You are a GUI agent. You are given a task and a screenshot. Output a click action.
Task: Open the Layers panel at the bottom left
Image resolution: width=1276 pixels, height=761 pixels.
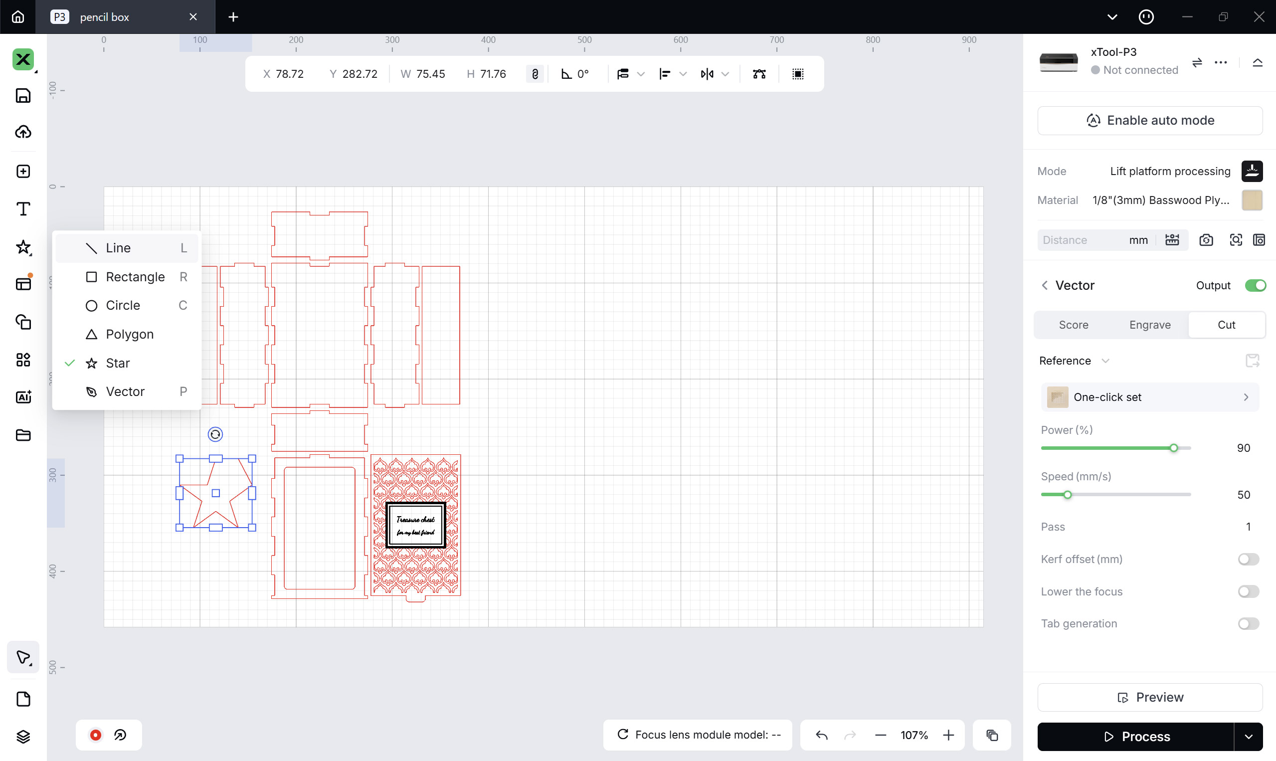point(23,737)
